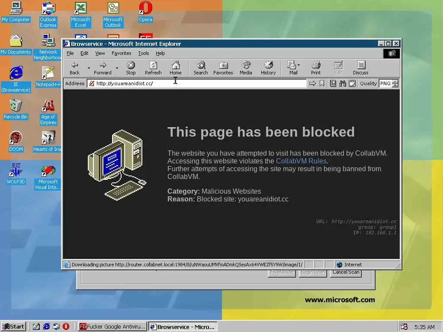This screenshot has width=443, height=332.
Task: Click the Start button
Action: [13, 327]
